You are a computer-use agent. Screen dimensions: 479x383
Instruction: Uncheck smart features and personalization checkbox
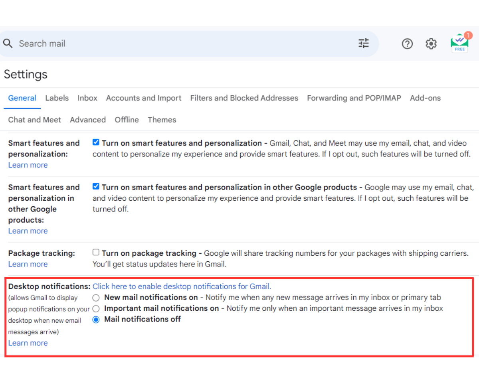point(96,142)
